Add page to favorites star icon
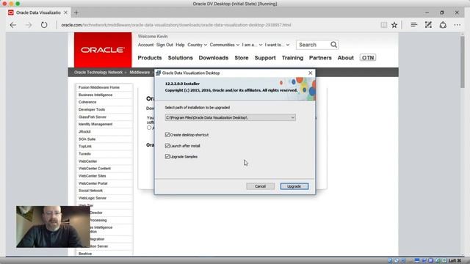Image resolution: width=470 pixels, height=264 pixels. (x=394, y=25)
